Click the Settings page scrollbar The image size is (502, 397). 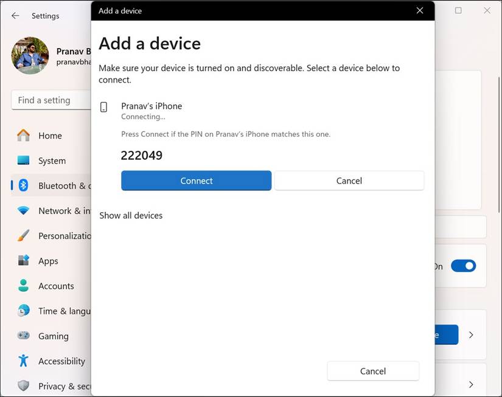click(x=499, y=145)
